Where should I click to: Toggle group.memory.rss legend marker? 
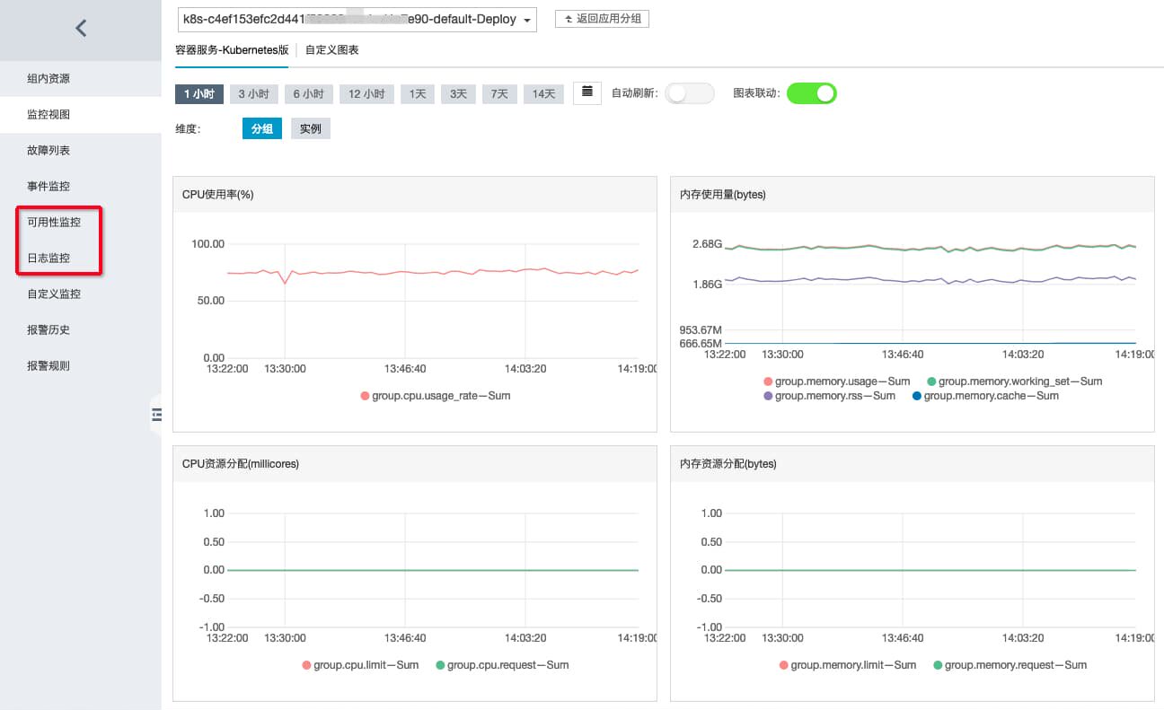[768, 396]
